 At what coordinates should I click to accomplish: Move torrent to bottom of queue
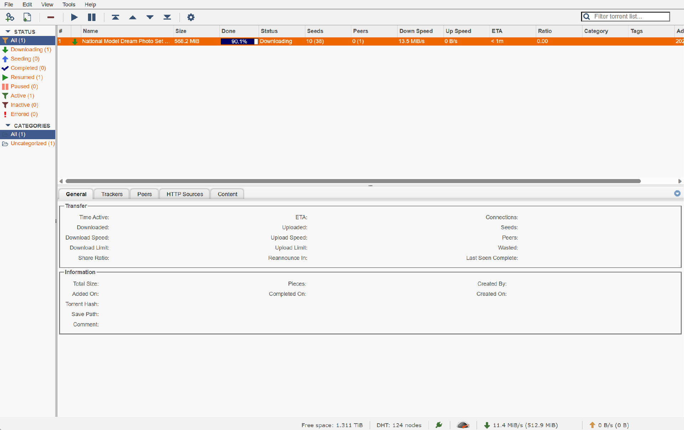167,17
